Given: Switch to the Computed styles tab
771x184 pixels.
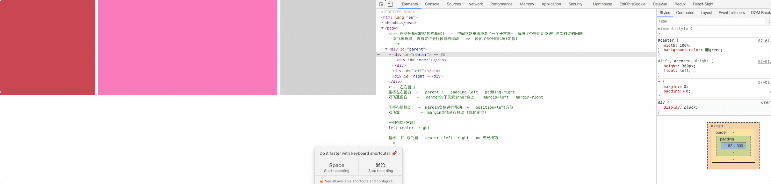Looking at the screenshot, I should pyautogui.click(x=685, y=13).
